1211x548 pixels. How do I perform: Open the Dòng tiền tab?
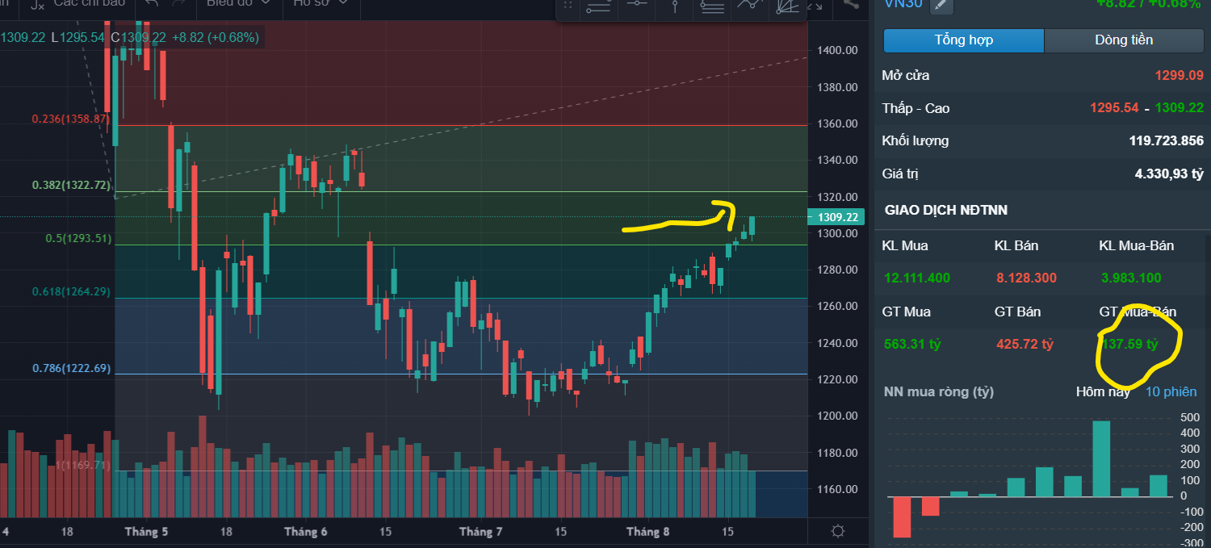tap(1124, 40)
